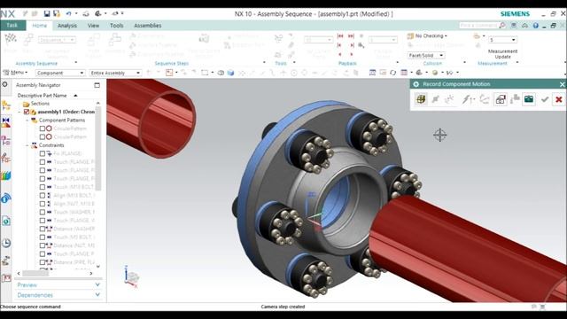Cancel motion with the red X button
567x319 pixels.
(559, 99)
